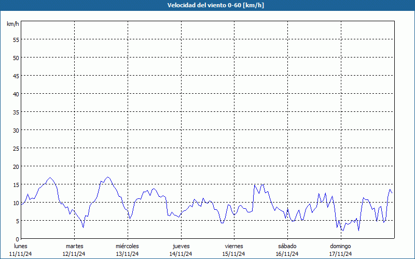Viewport: 415px width, 259px height.
Task: Click the "viernes" day label
Action: point(234,246)
